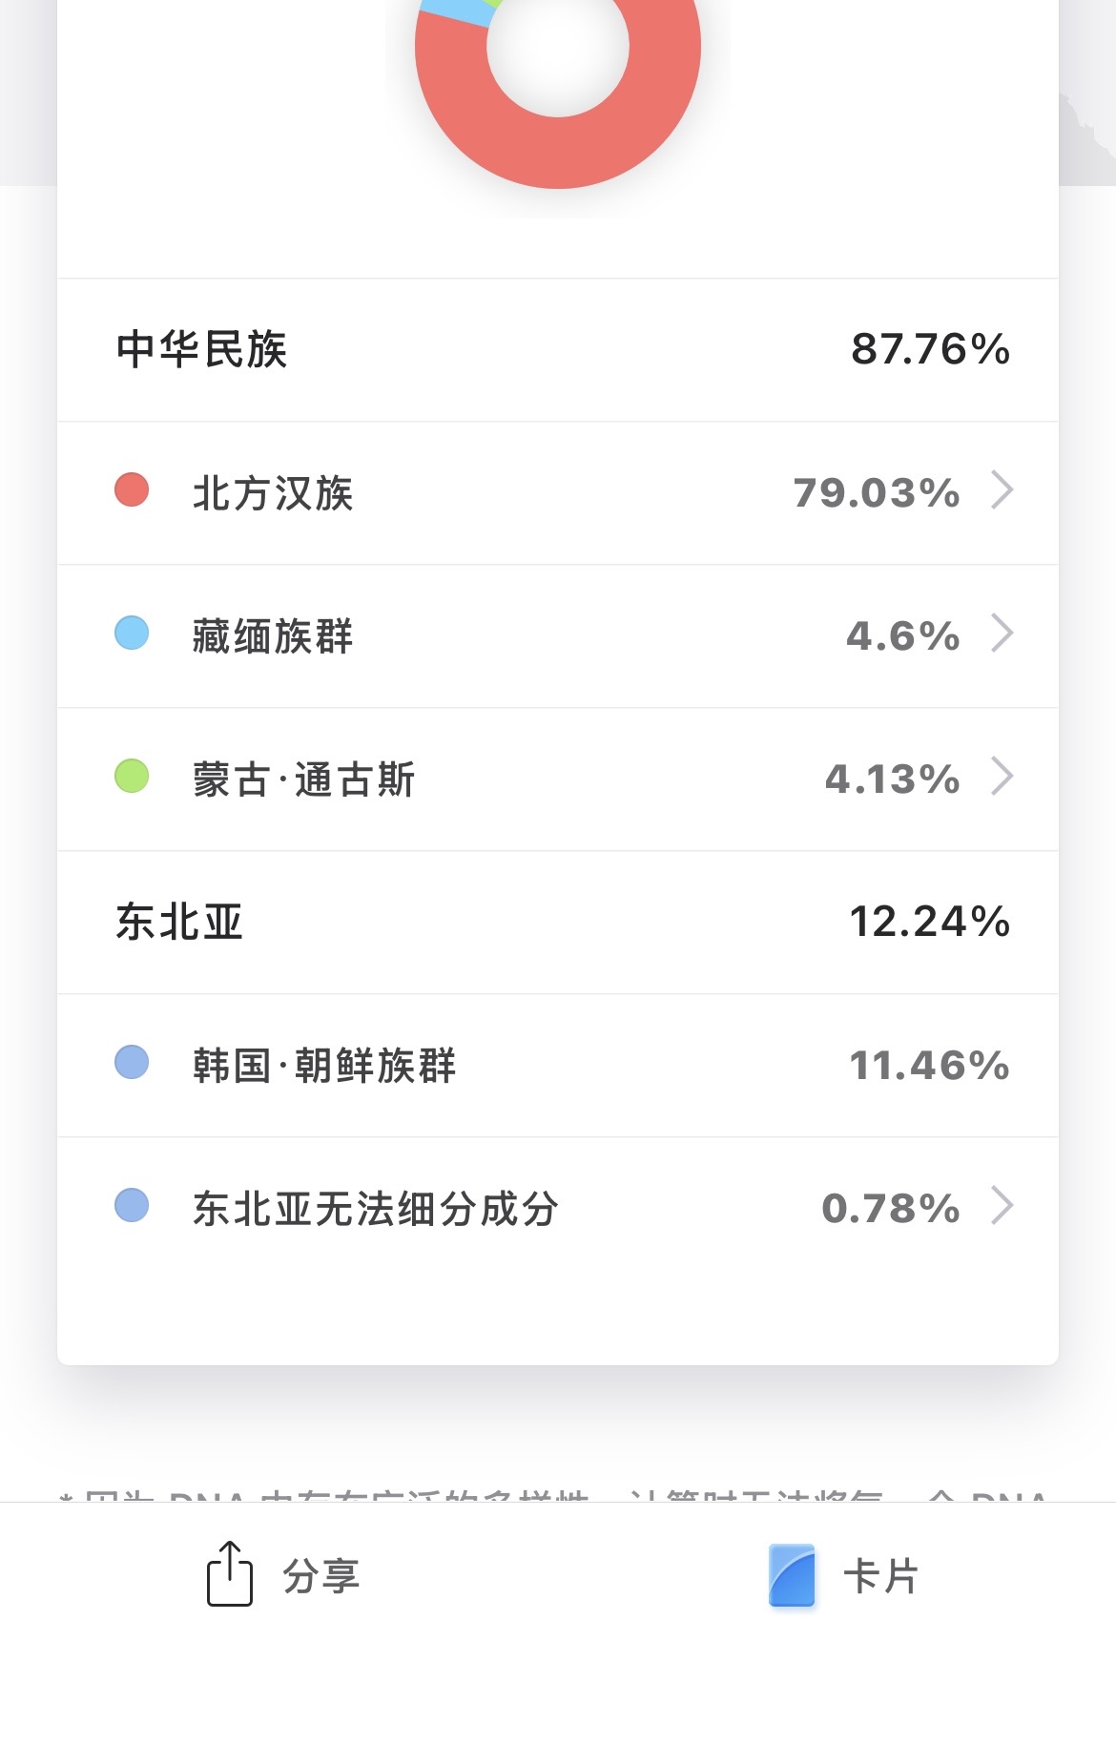
Task: Select the 韩国·朝鲜族群 row
Action: point(558,1066)
